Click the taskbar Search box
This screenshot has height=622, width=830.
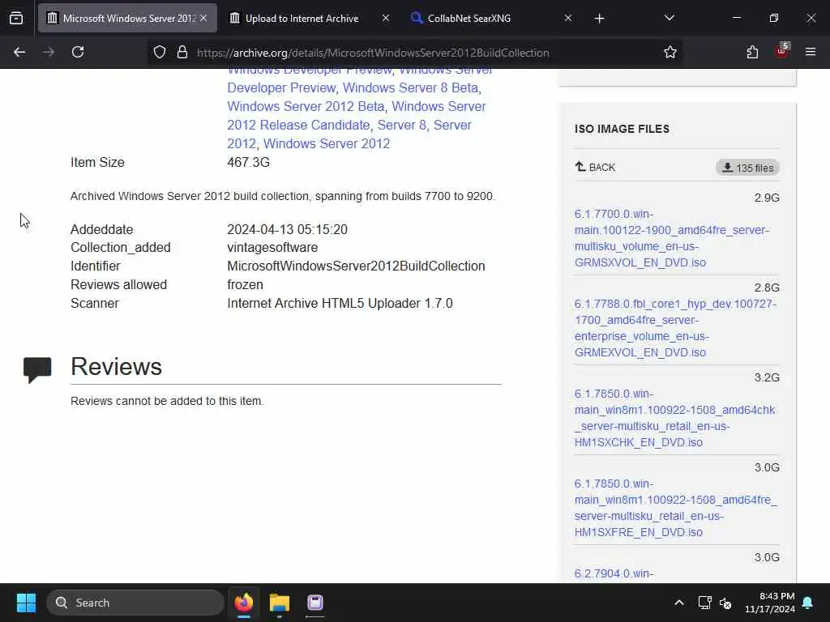tap(135, 603)
